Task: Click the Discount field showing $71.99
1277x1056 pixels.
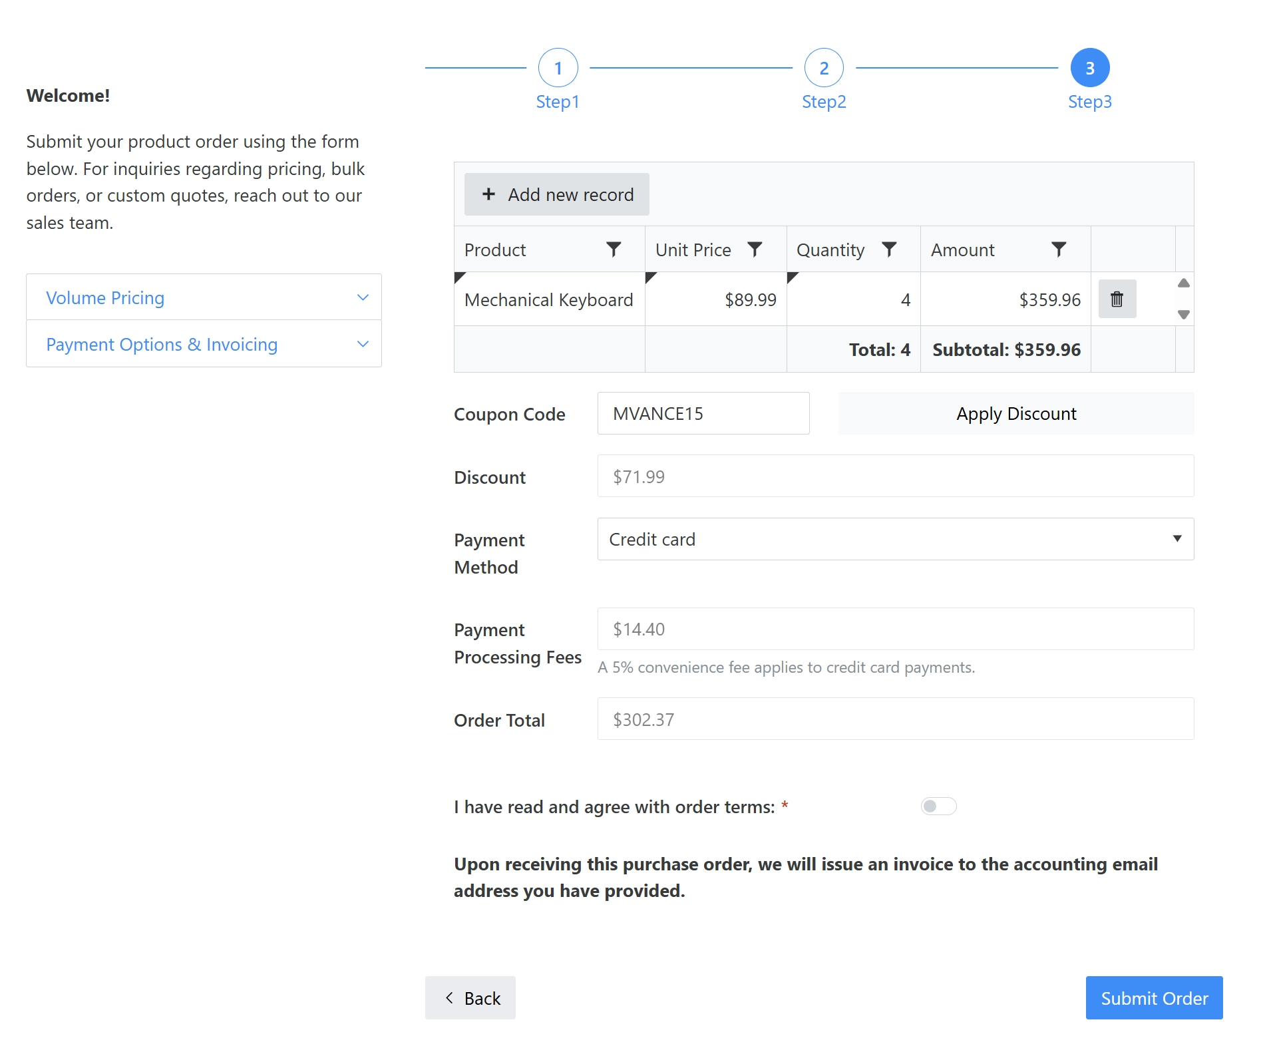Action: 895,476
